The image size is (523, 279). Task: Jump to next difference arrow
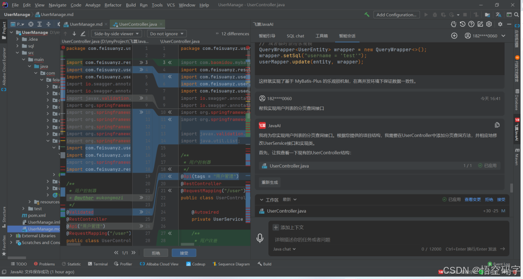click(x=74, y=34)
